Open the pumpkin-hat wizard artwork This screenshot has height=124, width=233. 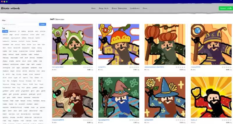(x=165, y=44)
